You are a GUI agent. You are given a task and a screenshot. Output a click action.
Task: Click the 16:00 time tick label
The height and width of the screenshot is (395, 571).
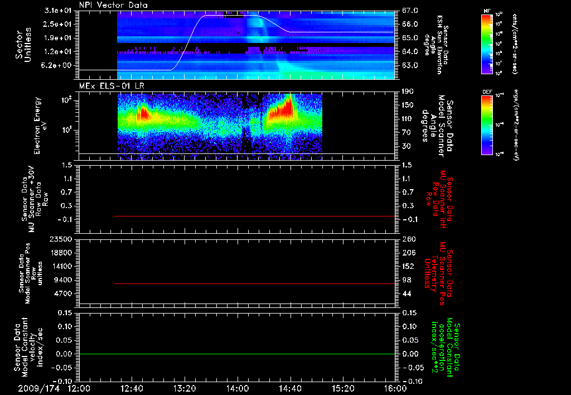pyautogui.click(x=395, y=388)
